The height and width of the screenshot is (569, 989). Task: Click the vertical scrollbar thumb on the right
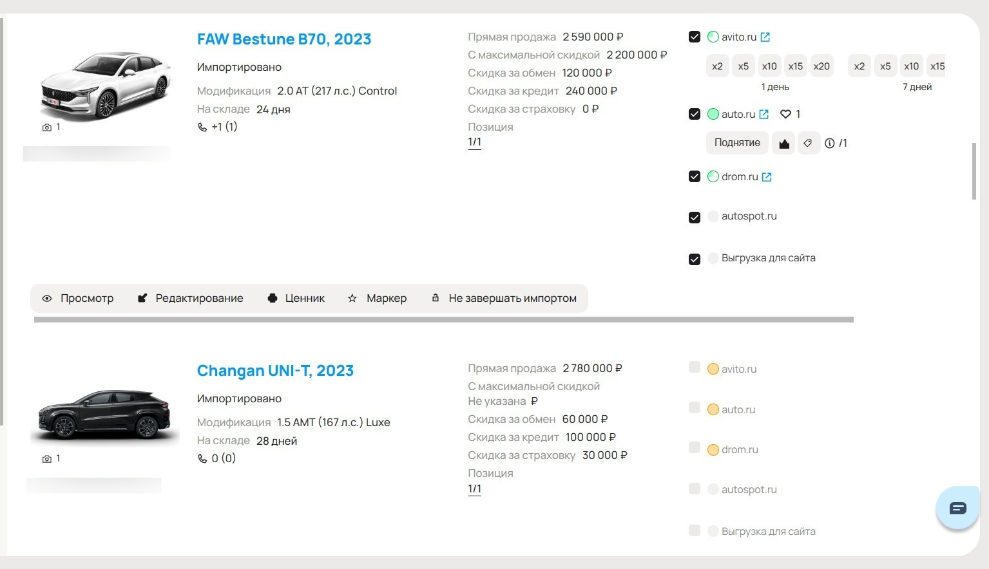click(x=974, y=171)
